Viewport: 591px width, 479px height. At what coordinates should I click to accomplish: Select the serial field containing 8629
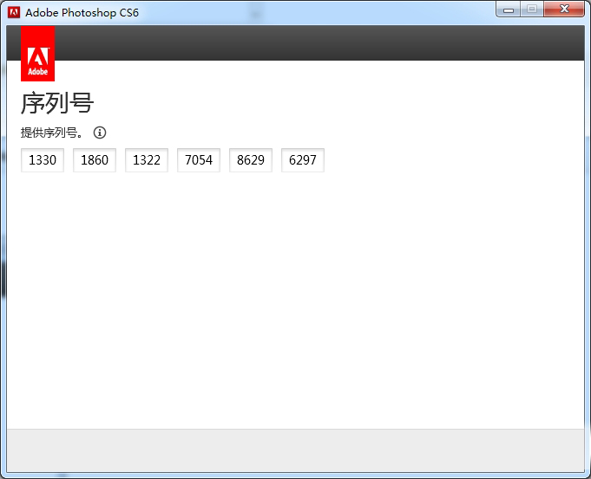(251, 160)
